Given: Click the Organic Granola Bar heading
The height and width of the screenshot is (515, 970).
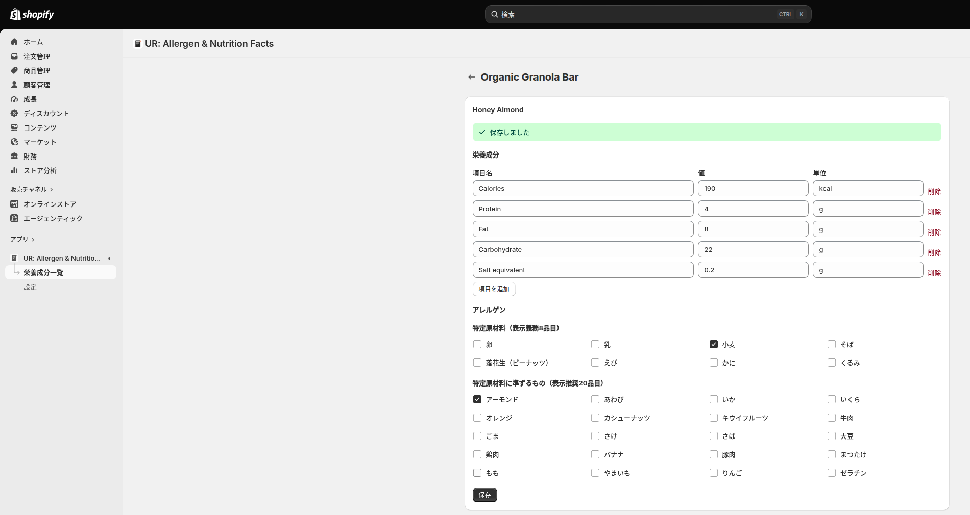Looking at the screenshot, I should tap(529, 77).
